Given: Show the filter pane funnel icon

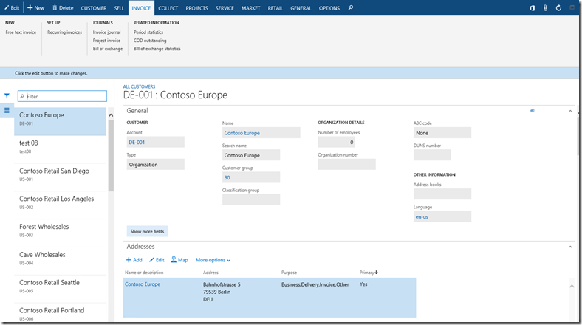Looking at the screenshot, I should click(x=7, y=96).
